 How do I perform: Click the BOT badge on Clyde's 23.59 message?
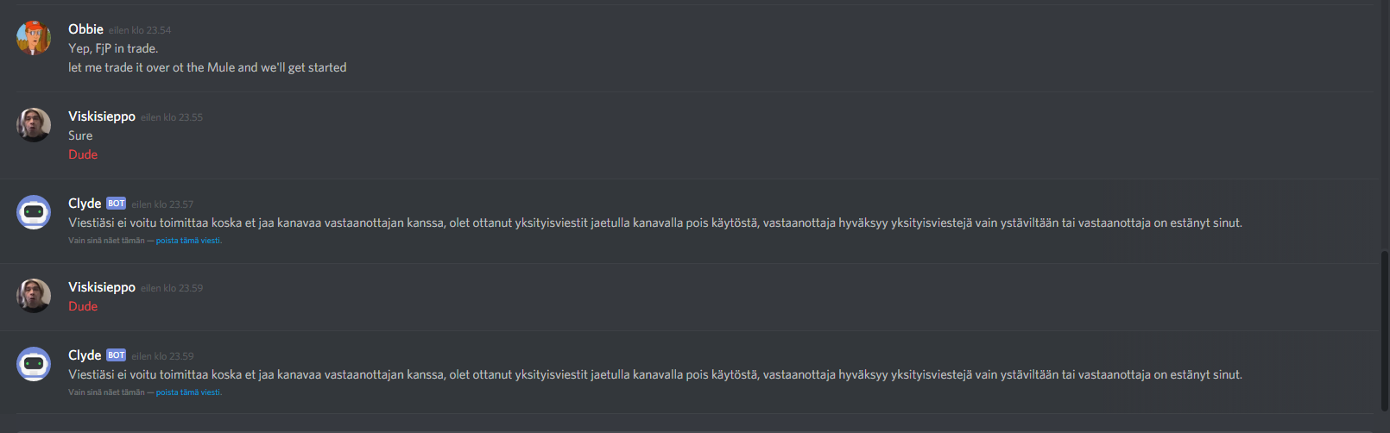(x=117, y=355)
